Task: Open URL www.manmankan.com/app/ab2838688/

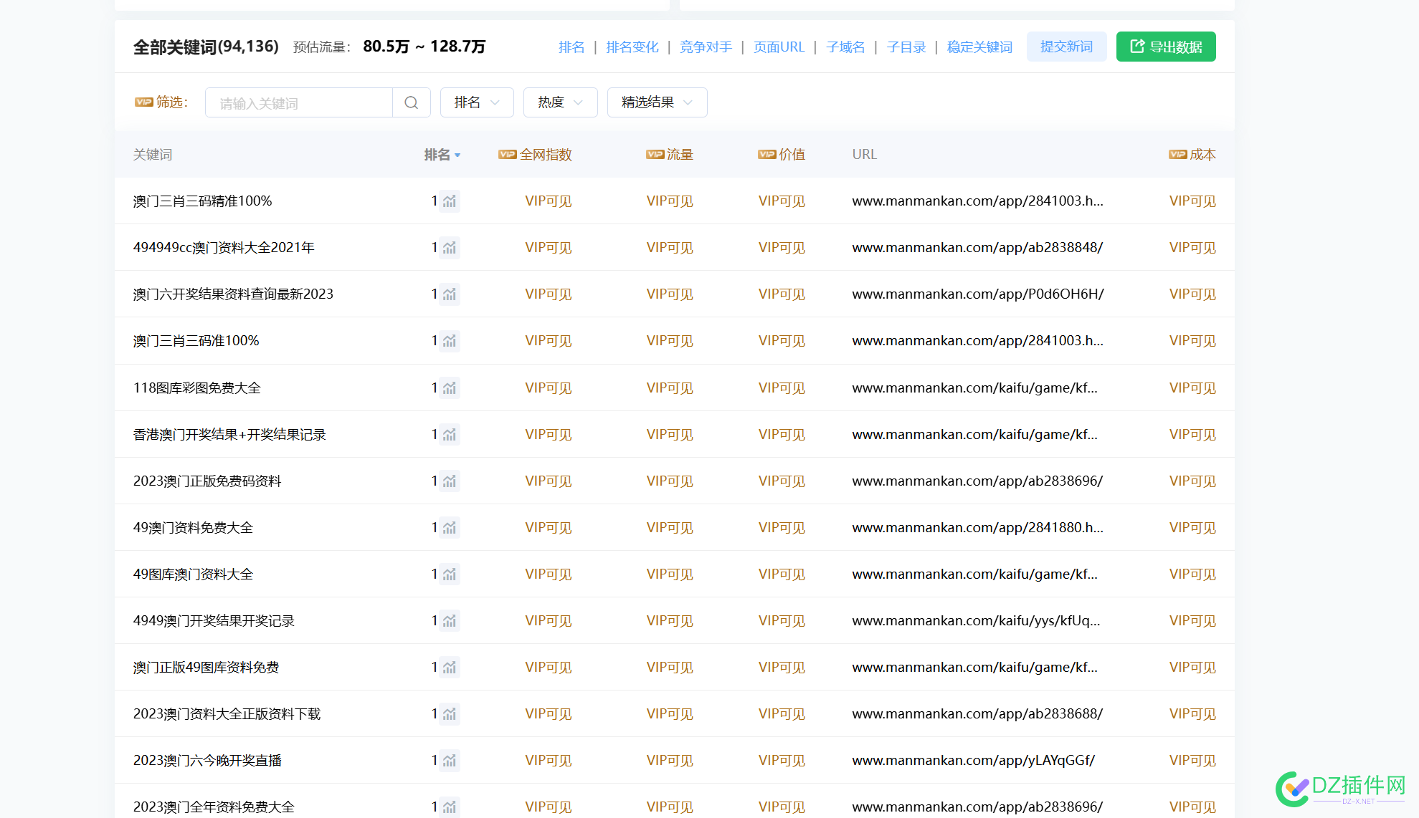Action: [977, 714]
